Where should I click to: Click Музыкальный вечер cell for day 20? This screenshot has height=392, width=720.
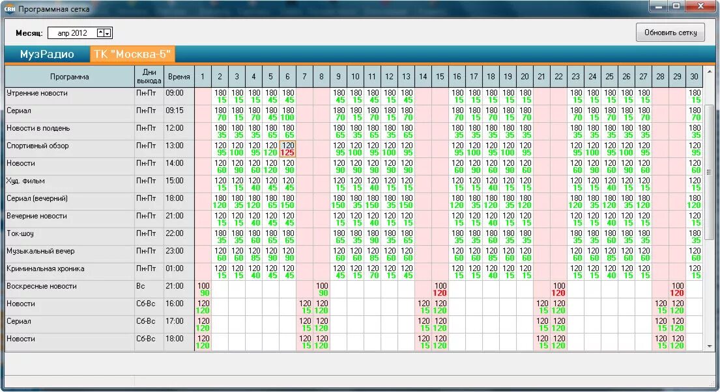tap(525, 254)
